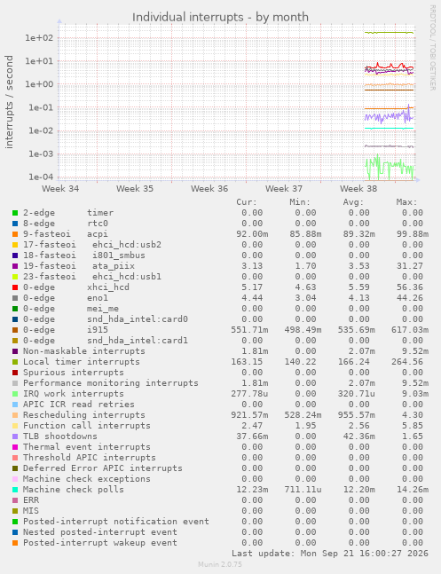Click the RRDTOOL / TOBI OETIKER watermark
The height and width of the screenshot is (574, 441).
433,48
